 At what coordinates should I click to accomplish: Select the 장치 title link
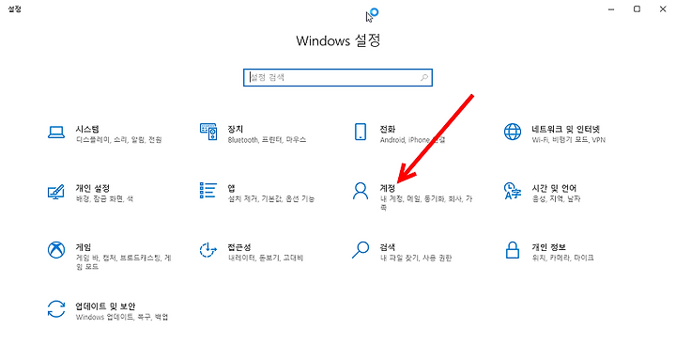coord(236,129)
